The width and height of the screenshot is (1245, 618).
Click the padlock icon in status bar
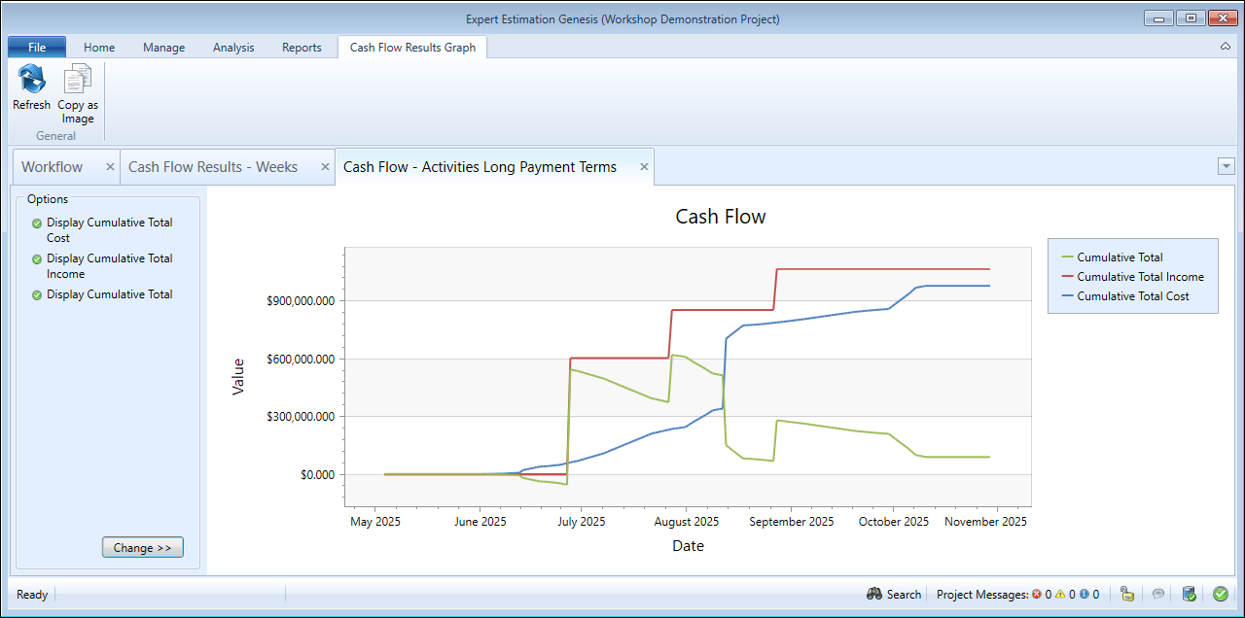point(1127,594)
